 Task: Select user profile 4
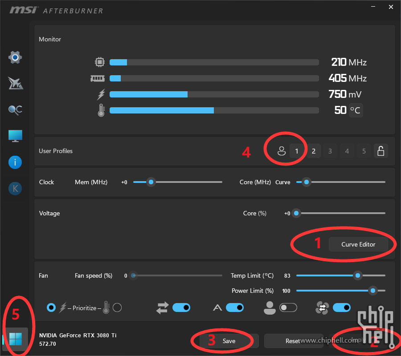[347, 151]
